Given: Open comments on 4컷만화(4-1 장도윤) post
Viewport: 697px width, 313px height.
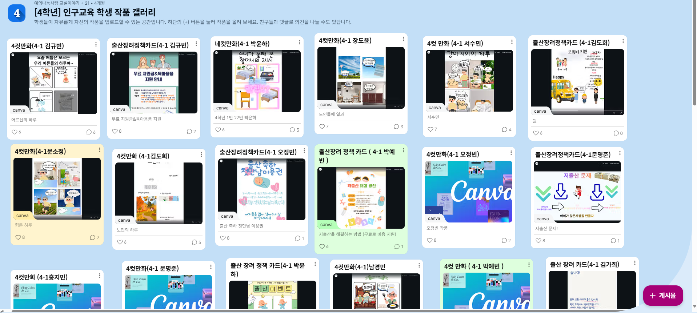Looking at the screenshot, I should 396,127.
